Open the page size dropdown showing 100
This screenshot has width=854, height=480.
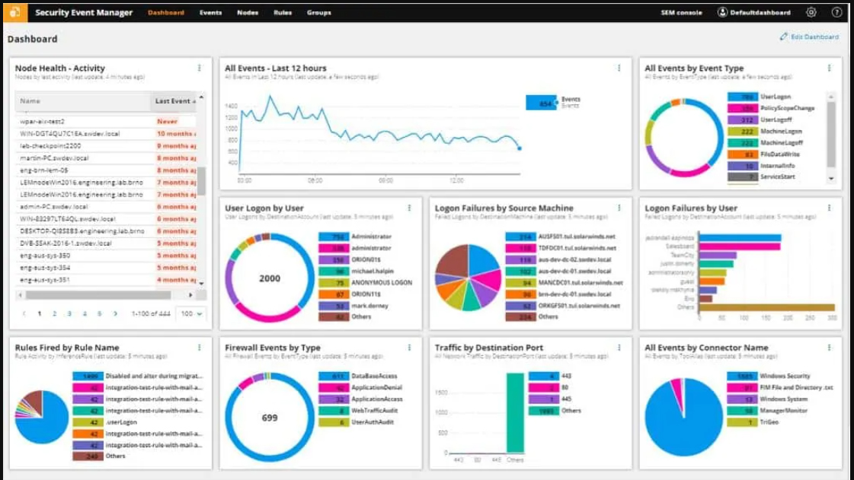[191, 313]
